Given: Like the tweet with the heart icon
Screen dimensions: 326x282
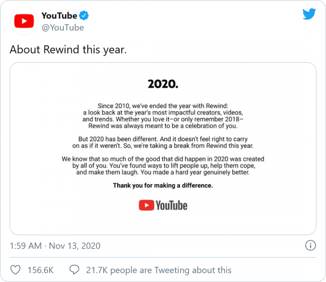Looking at the screenshot, I should (x=16, y=270).
